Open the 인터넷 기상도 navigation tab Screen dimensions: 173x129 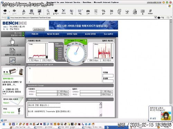[x=72, y=34]
